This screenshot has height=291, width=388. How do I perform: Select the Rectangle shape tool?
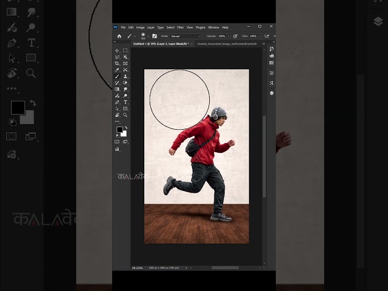[x=125, y=109]
